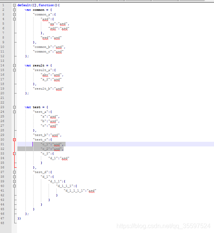Image resolution: width=214 pixels, height=233 pixels.
Task: Collapse the fold marker beside 'var result = {'
Action: [x=14, y=65]
